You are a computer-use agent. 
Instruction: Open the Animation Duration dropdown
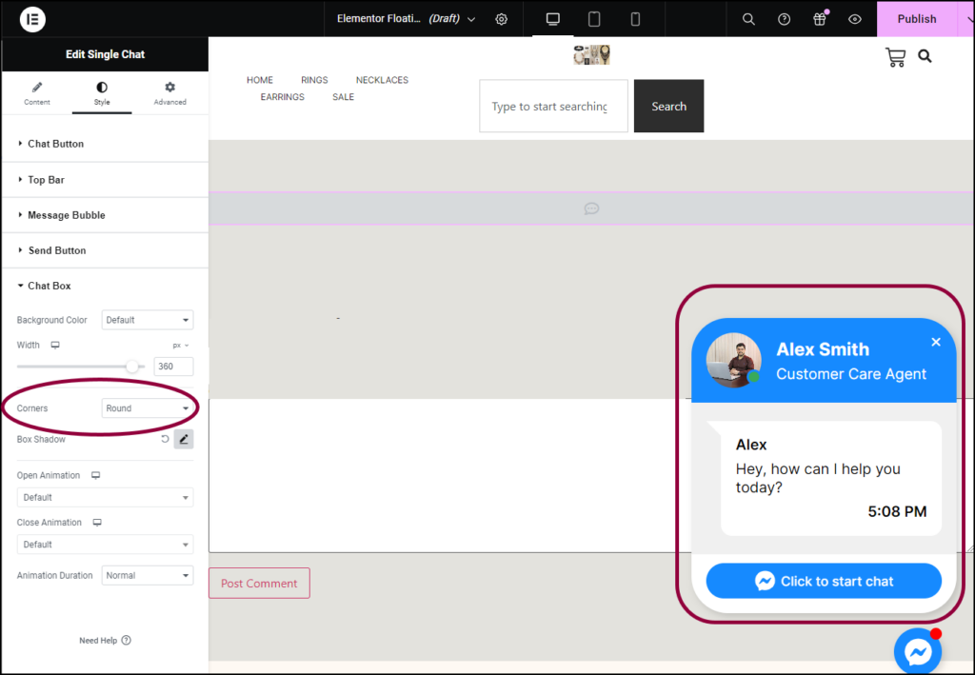[148, 575]
